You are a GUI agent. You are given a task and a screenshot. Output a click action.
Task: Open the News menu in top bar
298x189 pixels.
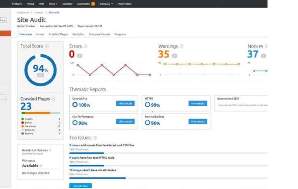(x=53, y=4)
